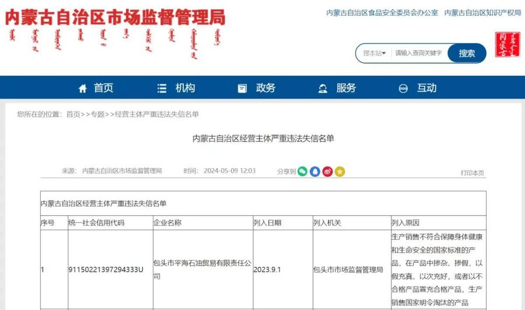The height and width of the screenshot is (310, 525).
Task: Click the red Inner Mongolia seal logo
Action: [508, 45]
